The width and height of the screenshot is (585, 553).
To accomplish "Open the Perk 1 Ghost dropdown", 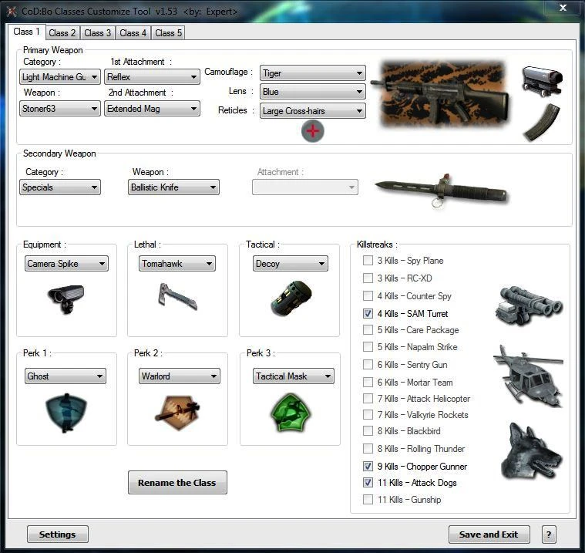I will coord(66,376).
